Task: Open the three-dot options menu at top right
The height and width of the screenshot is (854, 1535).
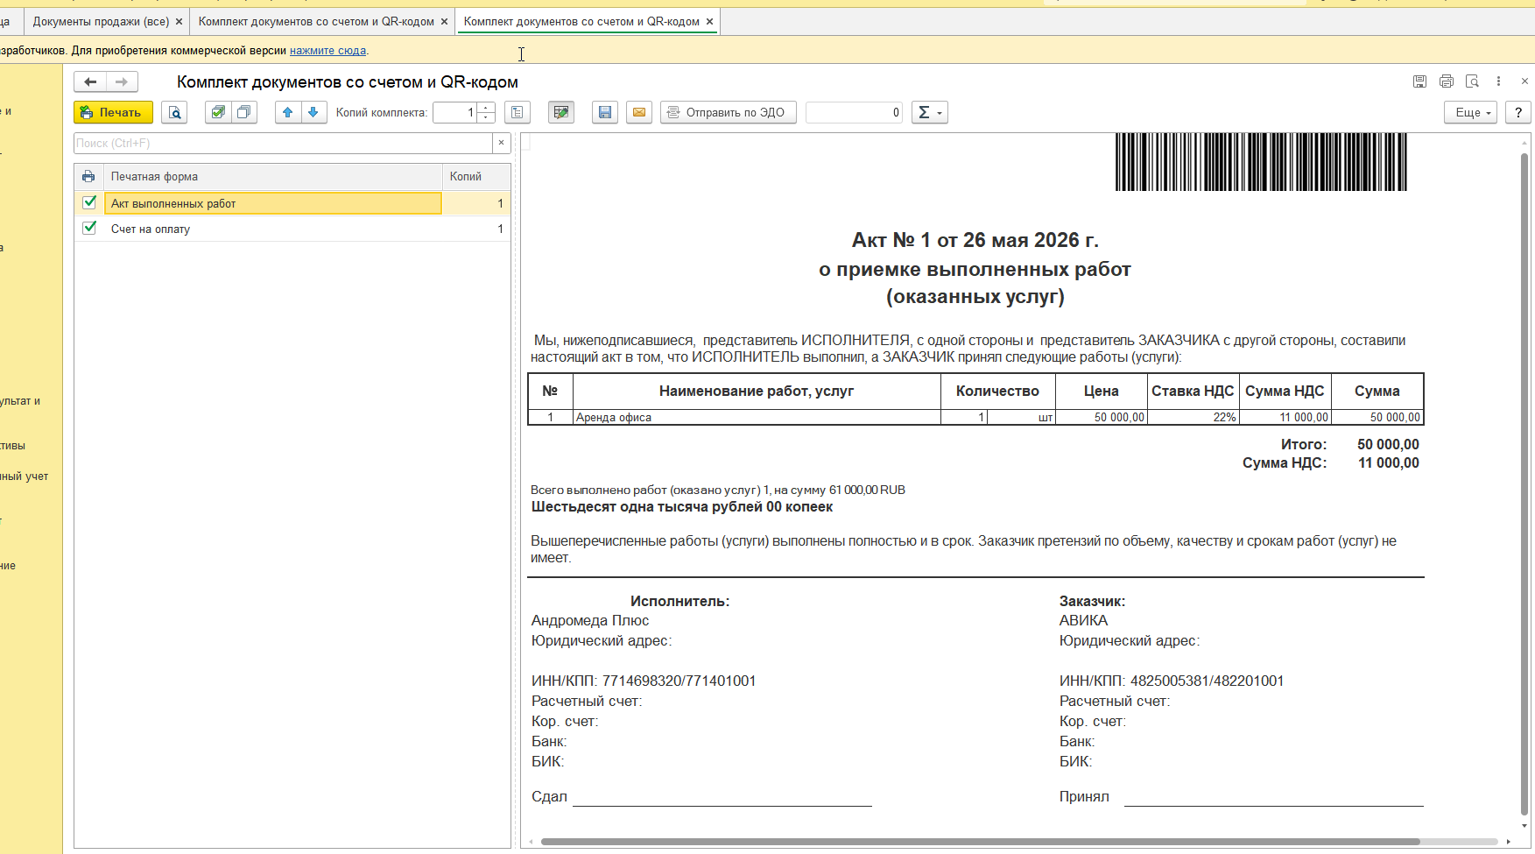Action: pos(1498,81)
